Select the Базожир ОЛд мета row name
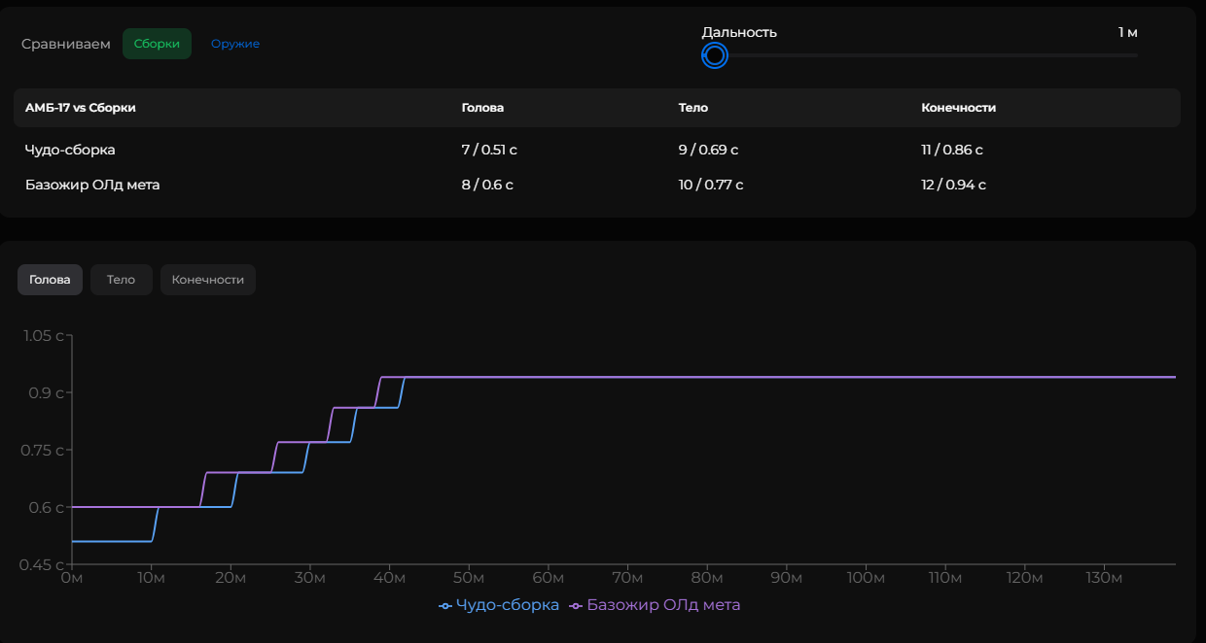This screenshot has width=1206, height=643. coord(92,185)
